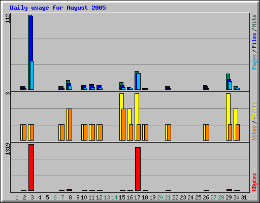Select the orange sites bar for day 21
Screen dimensions: 260x203
pyautogui.click(x=169, y=132)
